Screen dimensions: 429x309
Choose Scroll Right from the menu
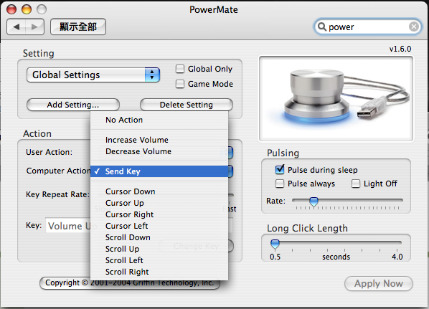pos(159,272)
